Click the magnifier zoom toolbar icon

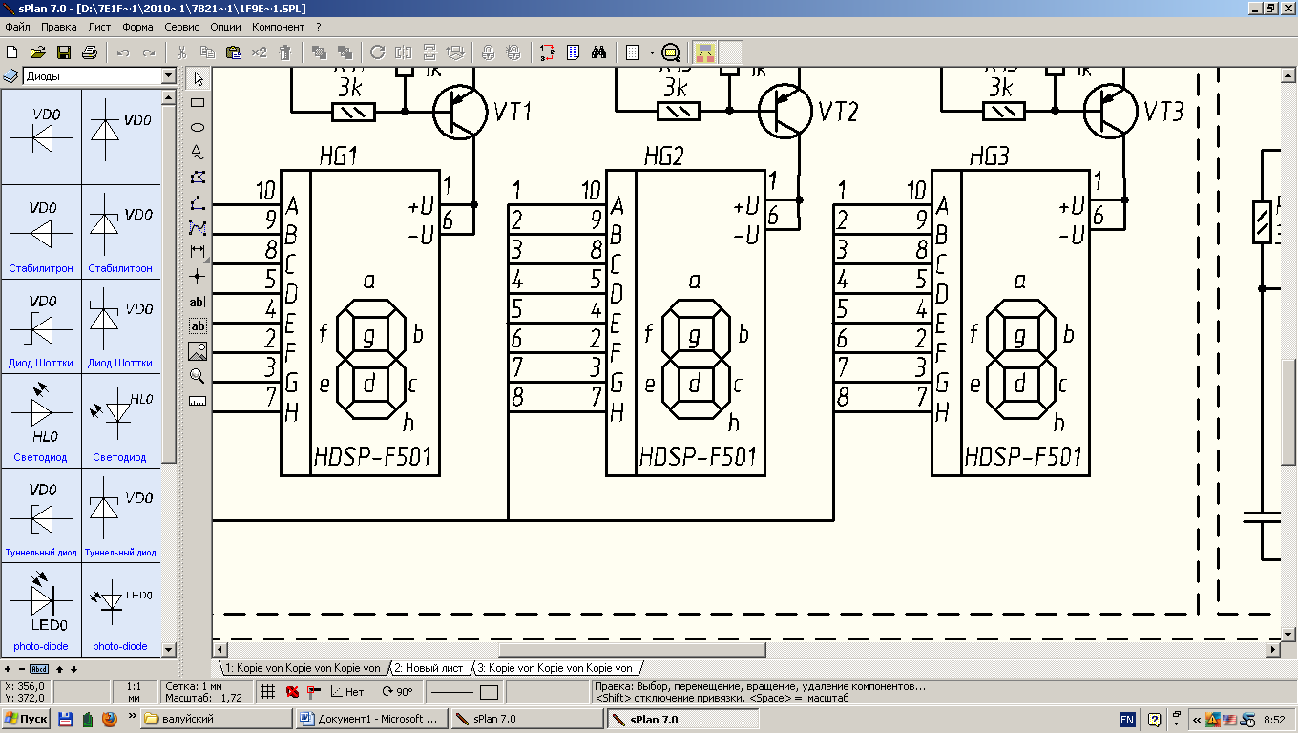click(671, 52)
